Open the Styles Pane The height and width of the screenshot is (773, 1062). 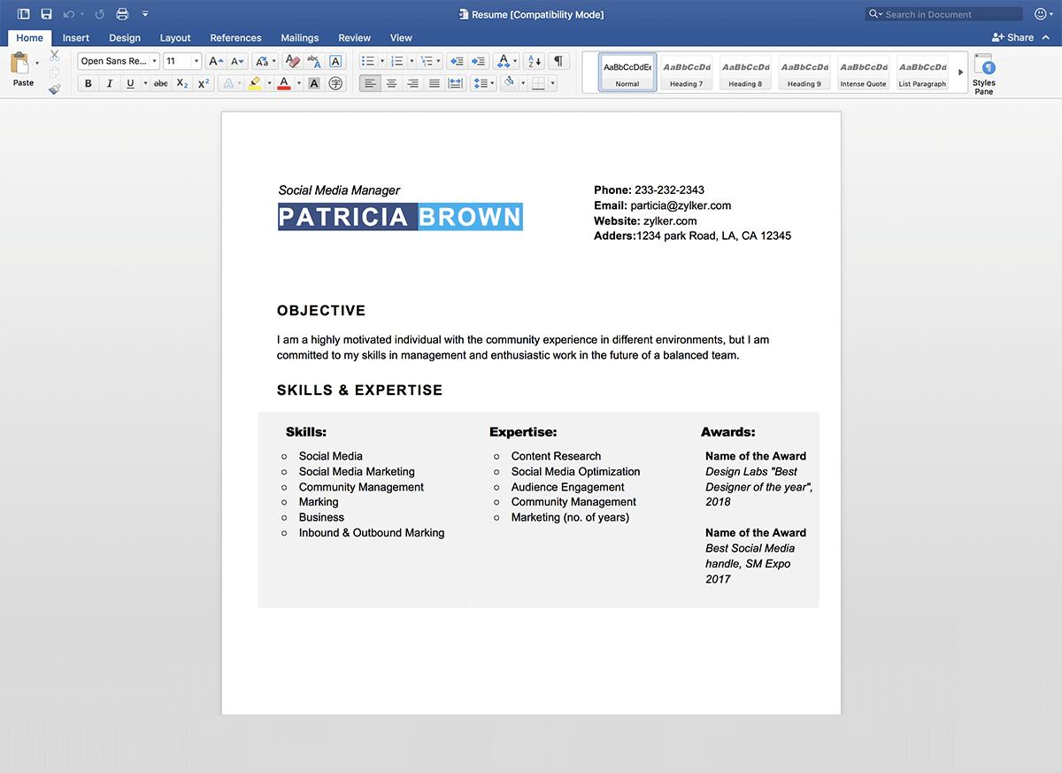click(983, 73)
